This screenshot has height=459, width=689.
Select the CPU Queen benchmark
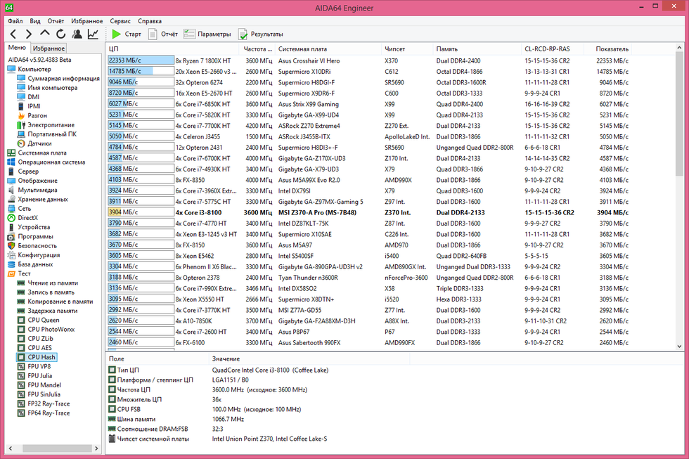[44, 320]
